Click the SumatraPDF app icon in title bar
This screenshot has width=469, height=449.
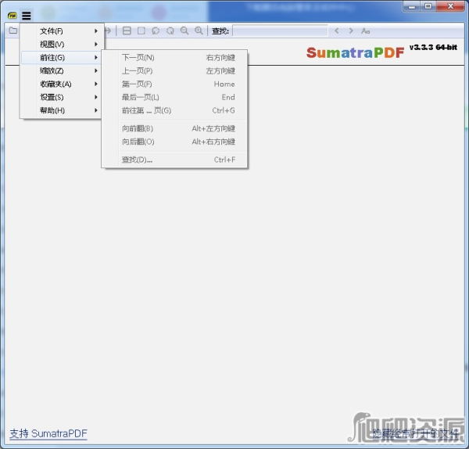pos(12,15)
